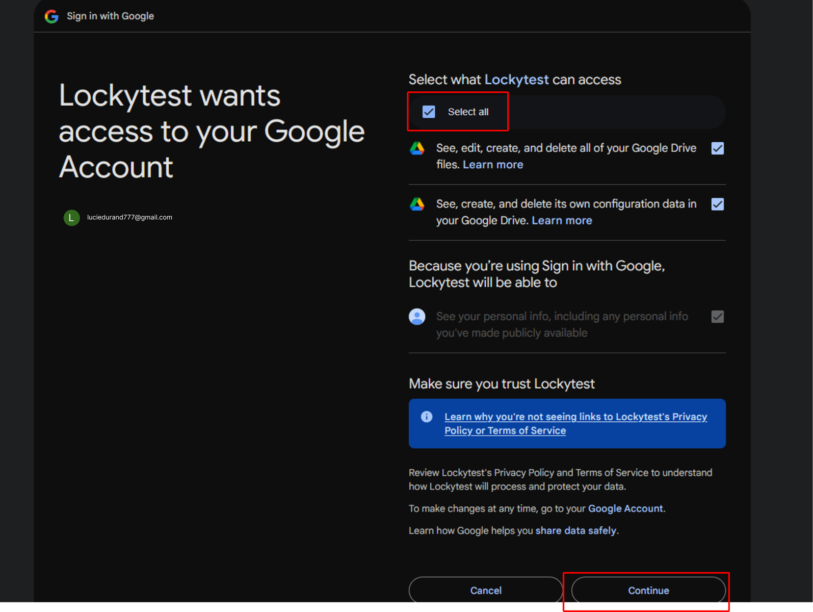Click the luciedurand777@gmail.com account email
813x612 pixels.
tap(129, 217)
